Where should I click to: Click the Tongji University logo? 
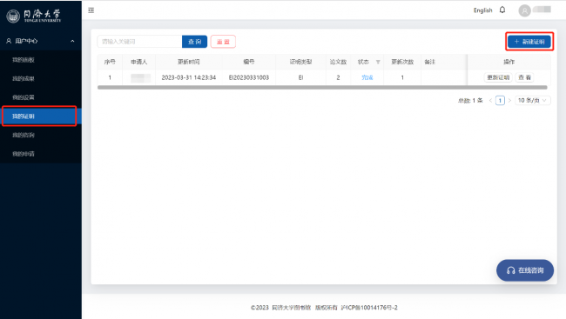pos(34,16)
